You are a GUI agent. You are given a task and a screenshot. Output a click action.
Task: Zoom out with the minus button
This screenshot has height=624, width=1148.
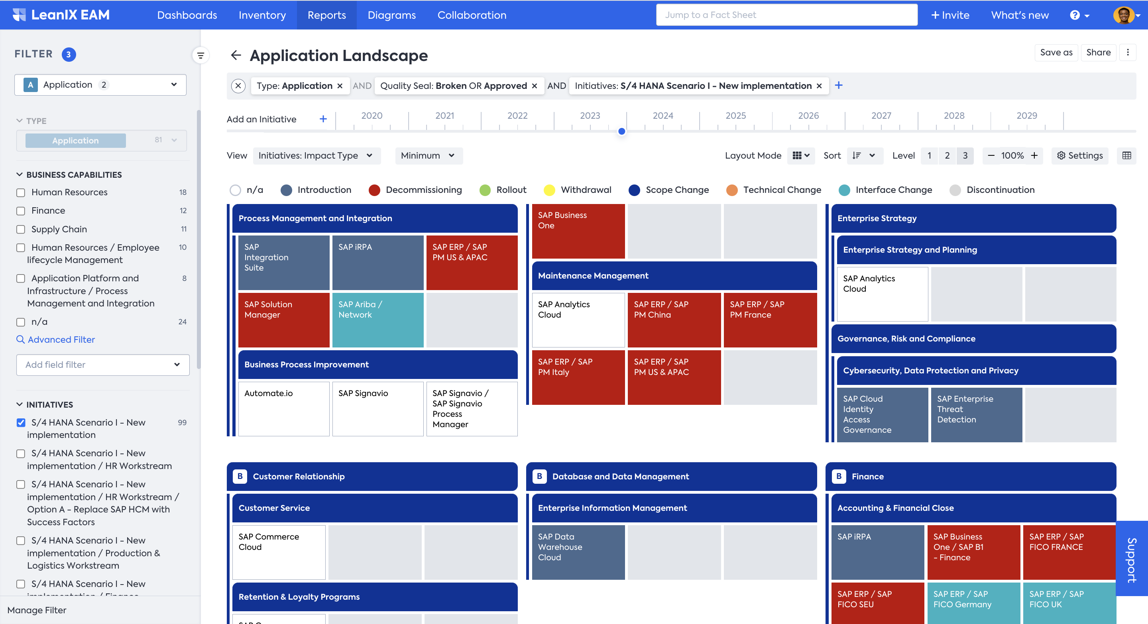pos(991,155)
